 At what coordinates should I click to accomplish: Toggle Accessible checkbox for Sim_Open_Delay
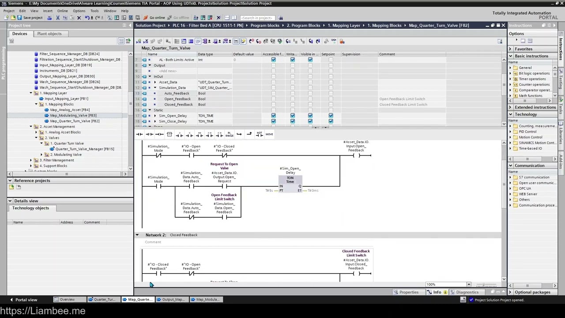(273, 116)
